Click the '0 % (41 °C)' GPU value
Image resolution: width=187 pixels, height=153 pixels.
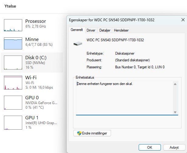click(35, 107)
